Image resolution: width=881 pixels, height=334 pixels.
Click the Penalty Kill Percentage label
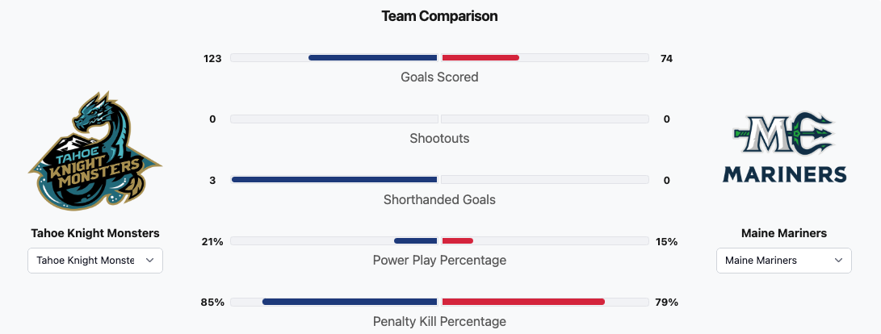tap(439, 321)
